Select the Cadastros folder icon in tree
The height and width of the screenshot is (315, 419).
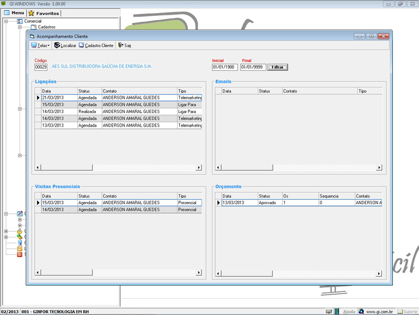[x=33, y=27]
